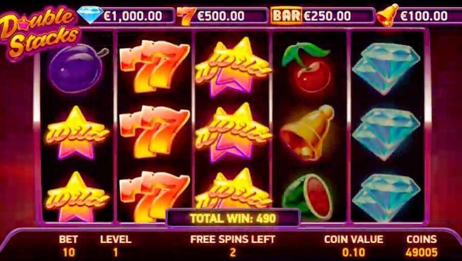Screen dimensions: 462x261
Task: Click the top 77 symbol on second reel
Action: [x=154, y=66]
